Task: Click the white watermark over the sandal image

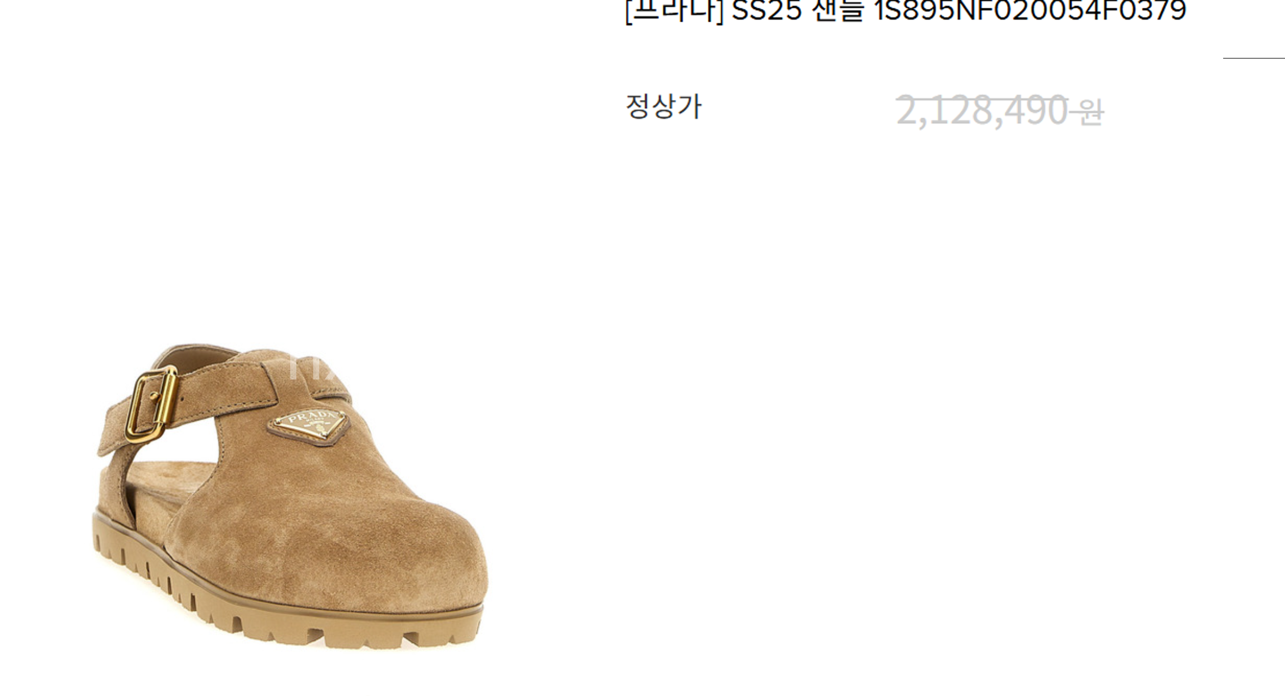Action: [x=312, y=368]
